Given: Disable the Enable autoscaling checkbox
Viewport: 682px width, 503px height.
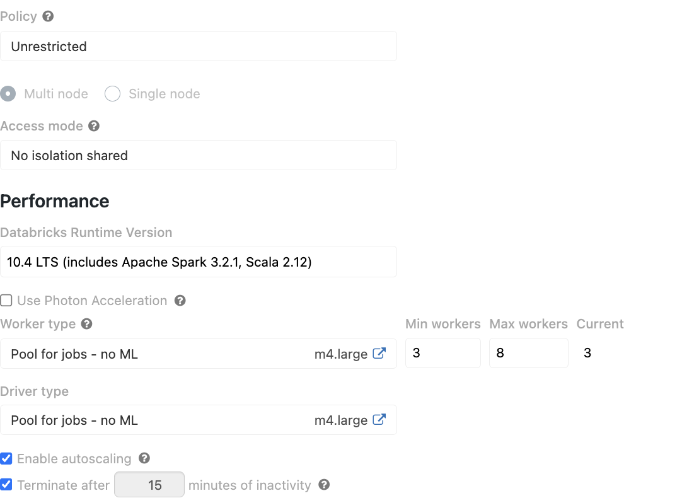Looking at the screenshot, I should [x=6, y=459].
